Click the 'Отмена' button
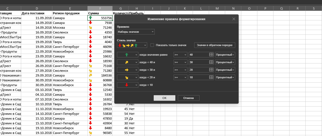The width and height of the screenshot is (322, 136). tap(188, 98)
